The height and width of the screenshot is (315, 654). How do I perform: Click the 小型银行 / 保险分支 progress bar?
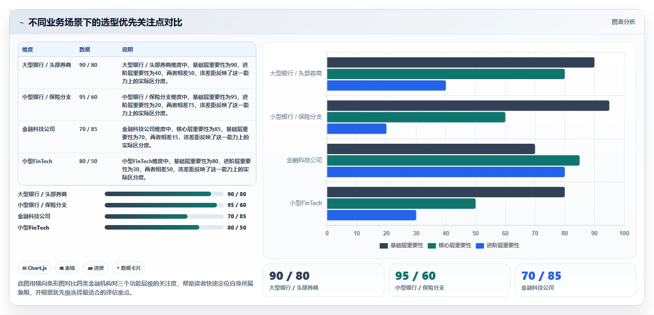point(164,205)
